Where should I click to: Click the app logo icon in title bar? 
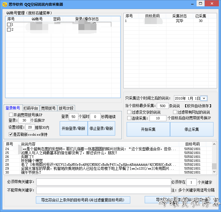pyautogui.click(x=5, y=4)
